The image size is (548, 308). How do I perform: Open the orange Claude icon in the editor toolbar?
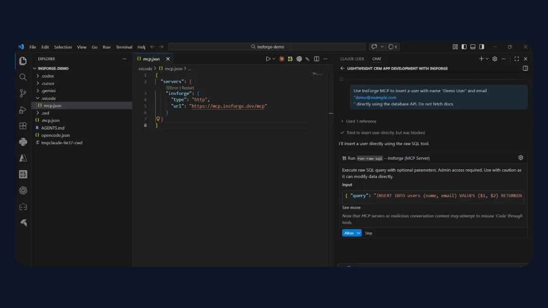tap(282, 59)
